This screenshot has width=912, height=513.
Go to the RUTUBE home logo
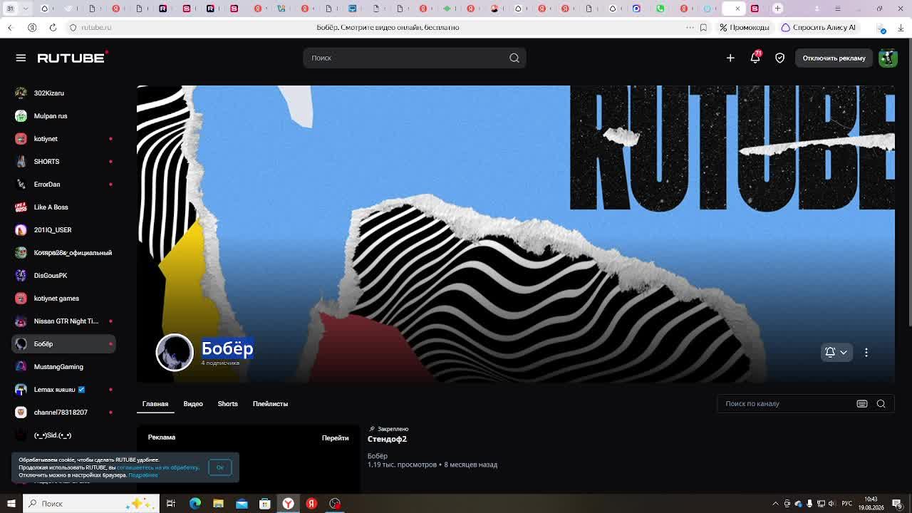click(x=73, y=57)
